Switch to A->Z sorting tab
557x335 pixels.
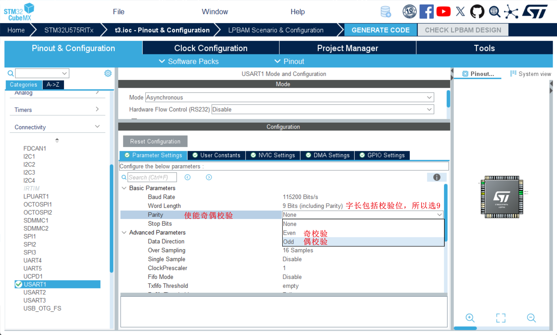[x=53, y=85]
